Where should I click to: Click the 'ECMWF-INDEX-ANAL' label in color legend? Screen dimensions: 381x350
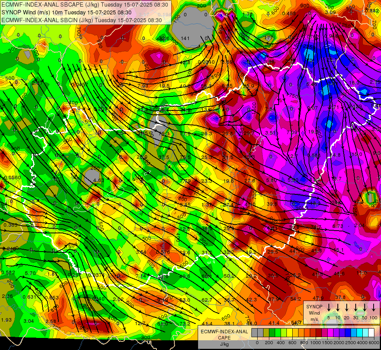coord(224,332)
